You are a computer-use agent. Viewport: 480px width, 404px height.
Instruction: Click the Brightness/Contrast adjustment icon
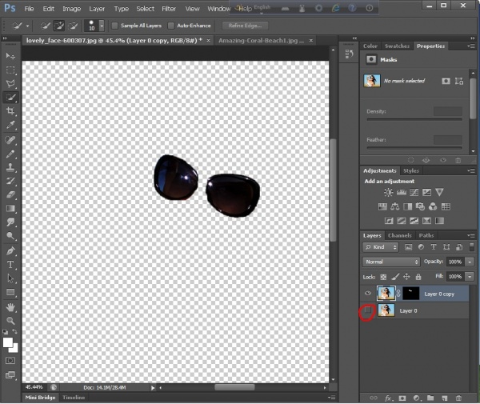coord(389,192)
